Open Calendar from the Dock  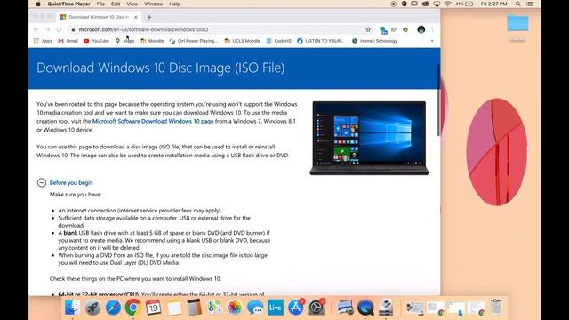154,308
